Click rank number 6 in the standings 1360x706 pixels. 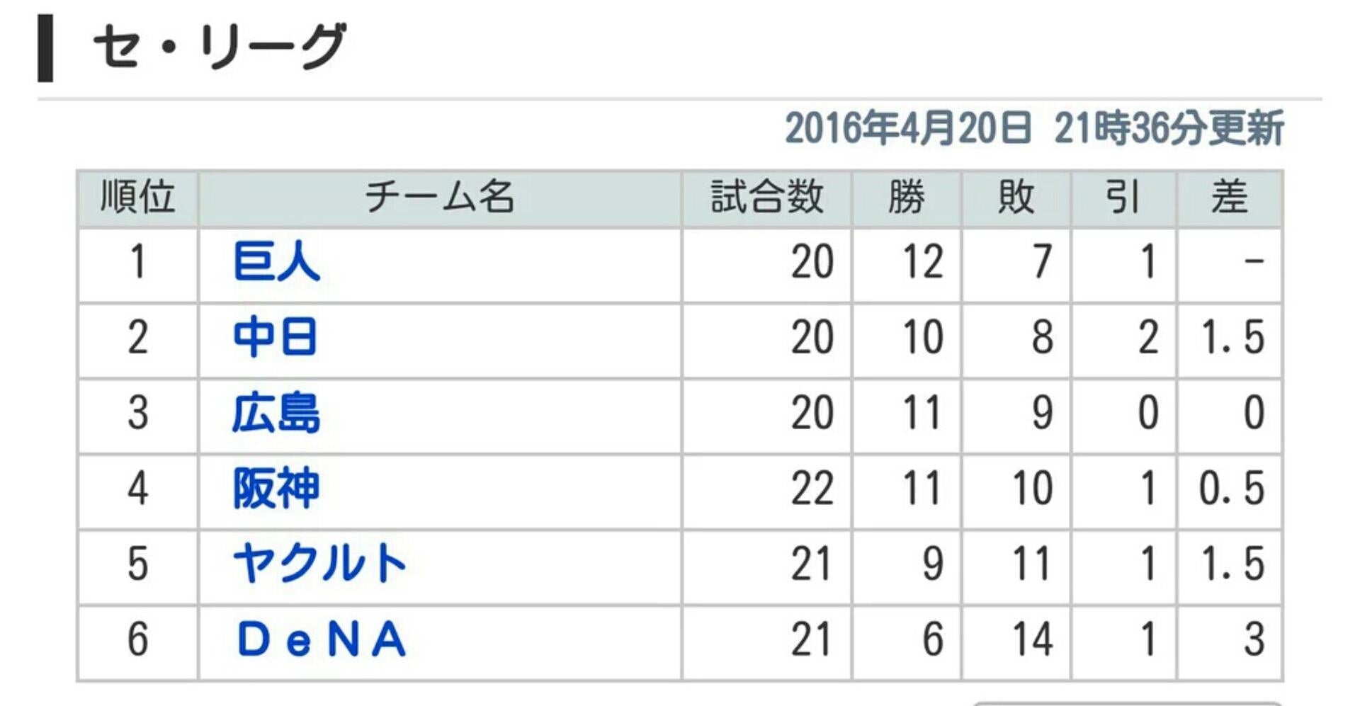click(x=137, y=639)
